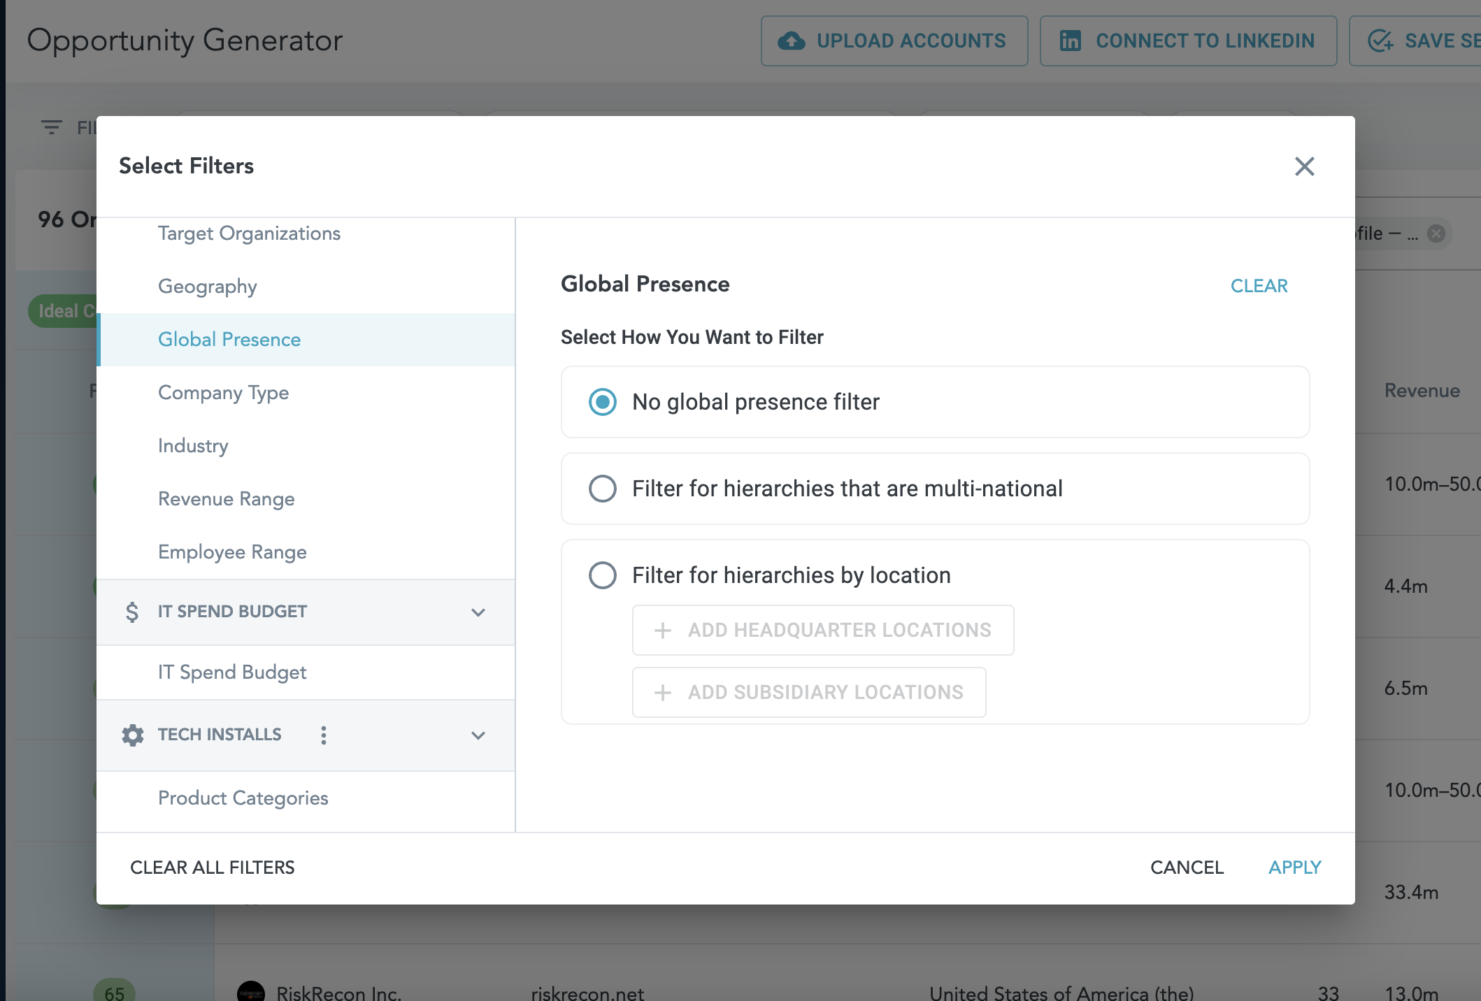Clear the Global Presence filter
Screen dimensions: 1481x1001
click(1259, 286)
